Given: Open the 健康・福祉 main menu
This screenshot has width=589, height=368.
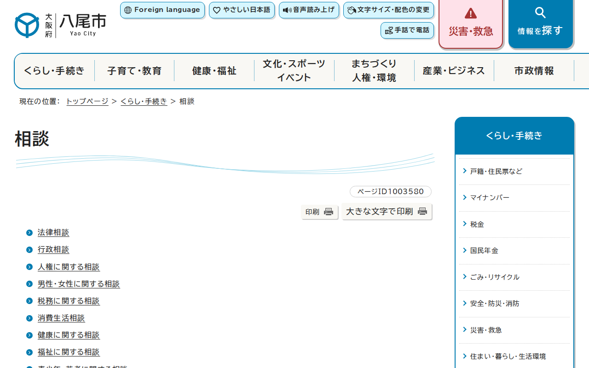Looking at the screenshot, I should pyautogui.click(x=214, y=71).
